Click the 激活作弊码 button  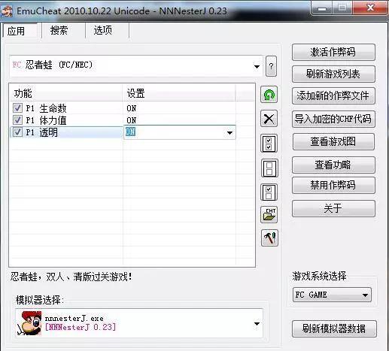333,52
